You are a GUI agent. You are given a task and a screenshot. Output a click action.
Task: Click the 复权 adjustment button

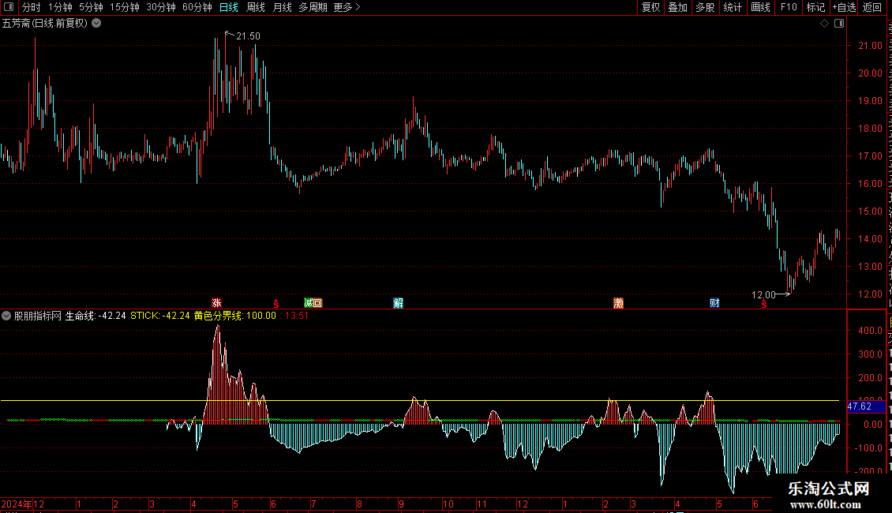tap(650, 7)
